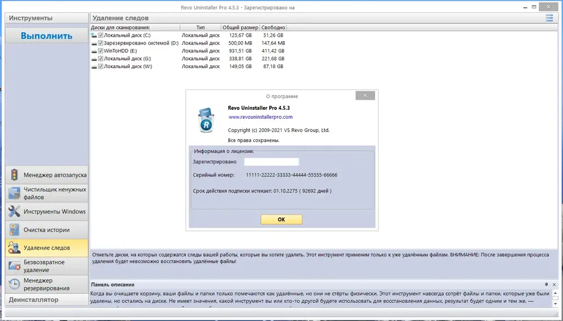Click the Выполнить button
563x321 pixels.
(47, 35)
